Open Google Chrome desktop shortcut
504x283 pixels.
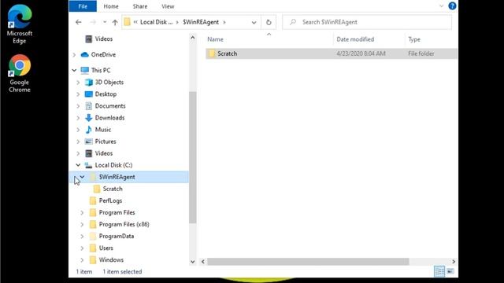pos(19,73)
